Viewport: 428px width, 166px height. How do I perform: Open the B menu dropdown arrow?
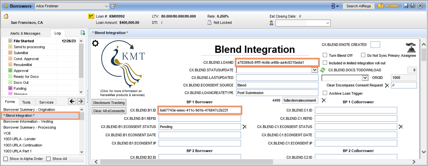[x=337, y=6]
